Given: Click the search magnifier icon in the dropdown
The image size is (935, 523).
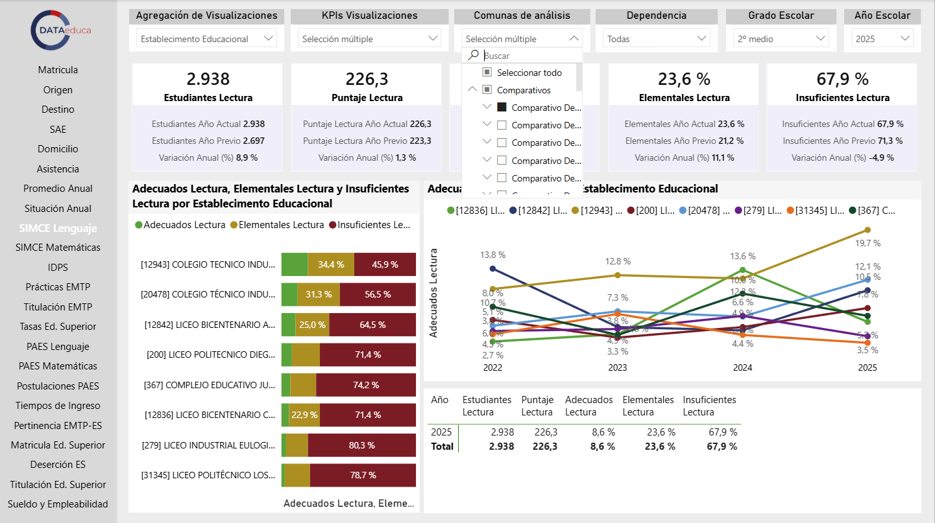Looking at the screenshot, I should click(x=474, y=56).
